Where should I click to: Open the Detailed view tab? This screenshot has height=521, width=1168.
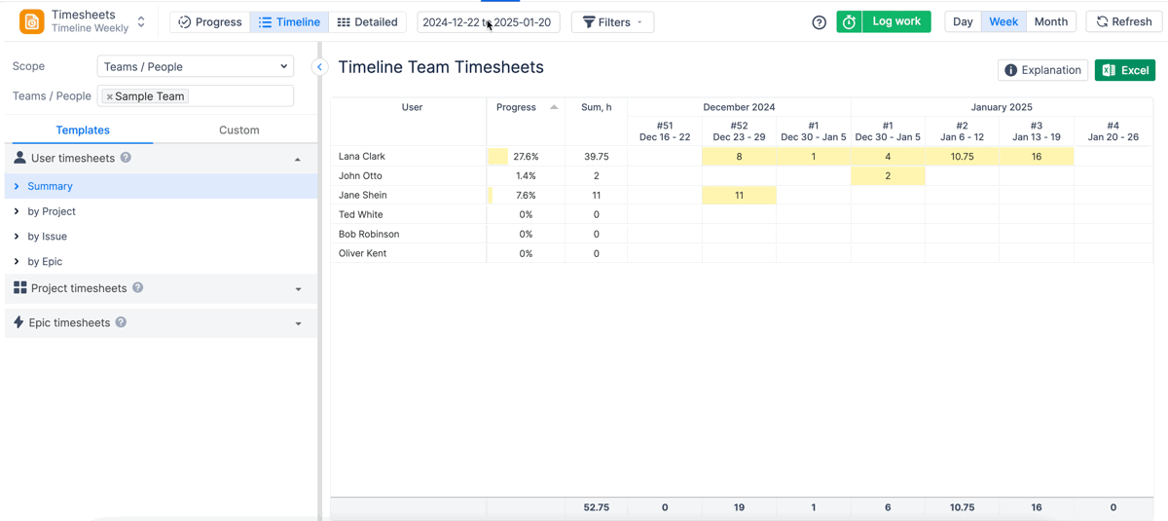tap(367, 22)
